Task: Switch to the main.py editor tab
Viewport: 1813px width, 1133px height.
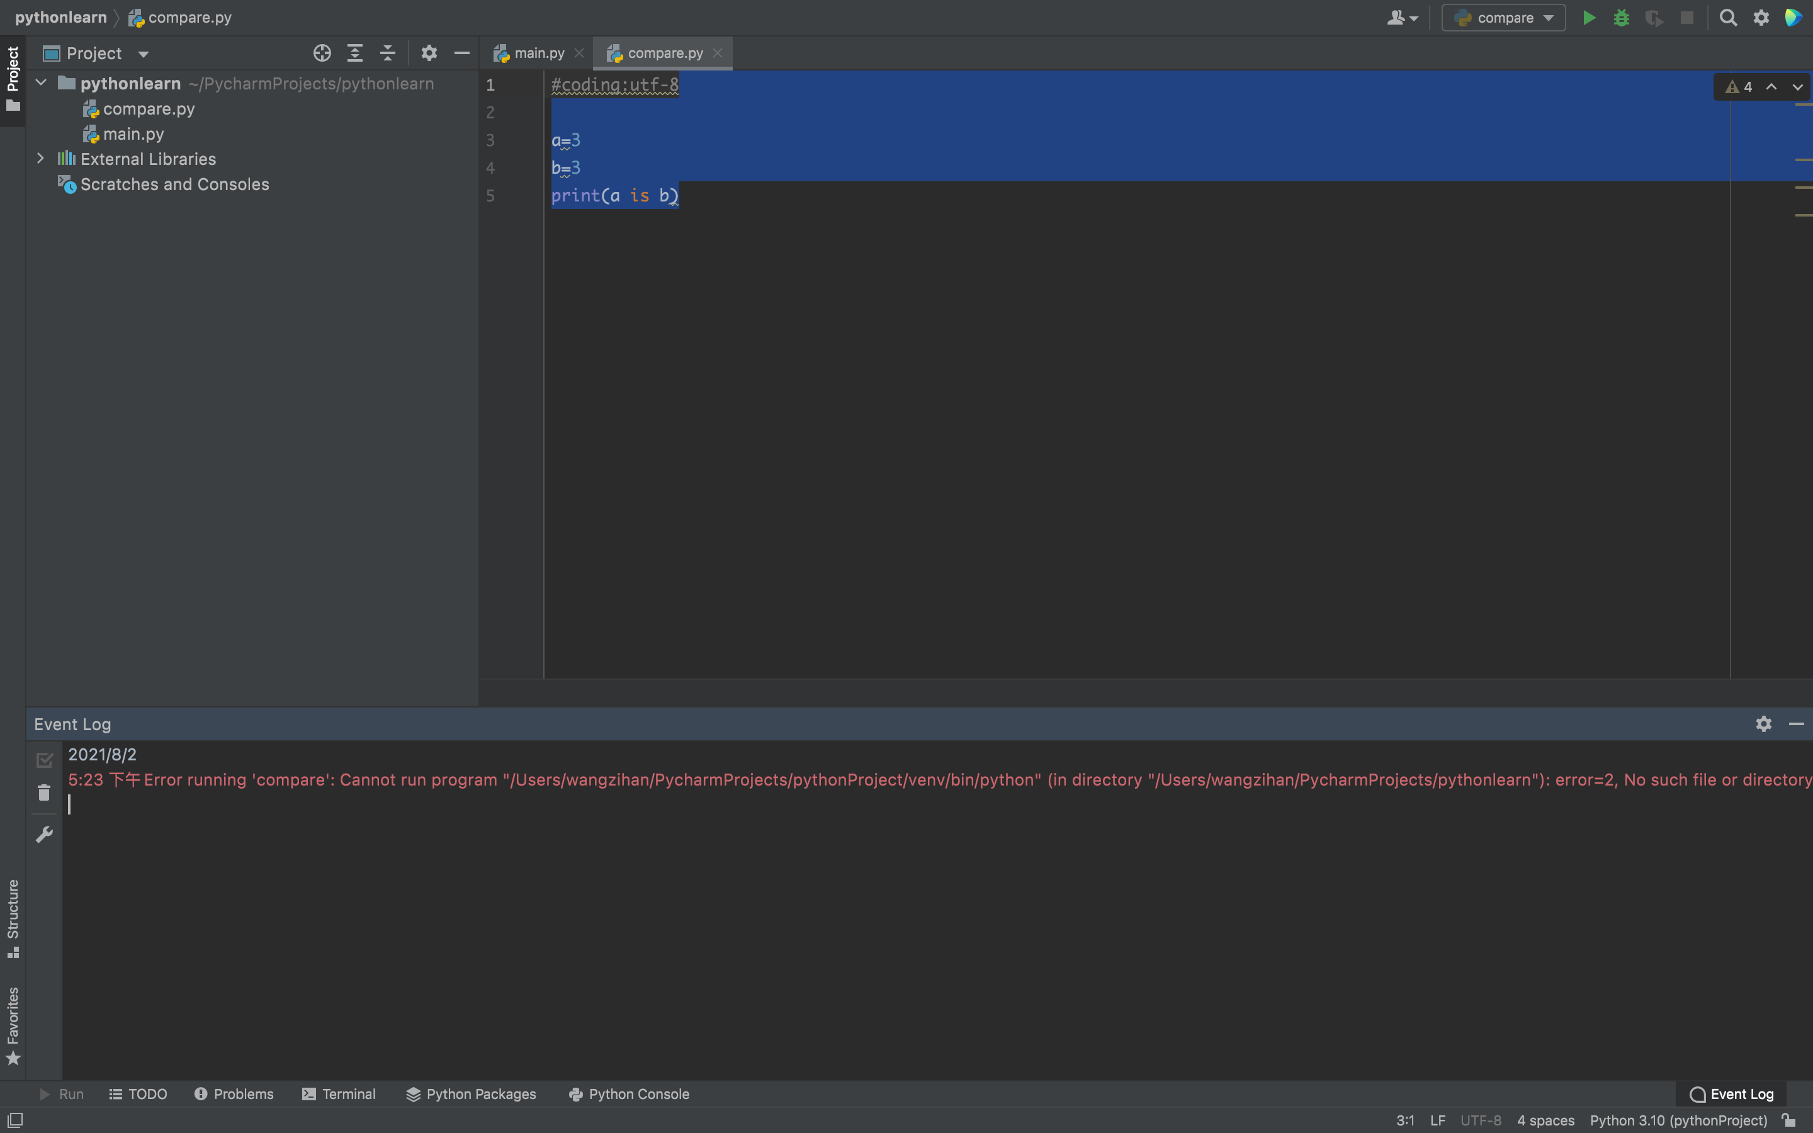Action: pos(529,54)
